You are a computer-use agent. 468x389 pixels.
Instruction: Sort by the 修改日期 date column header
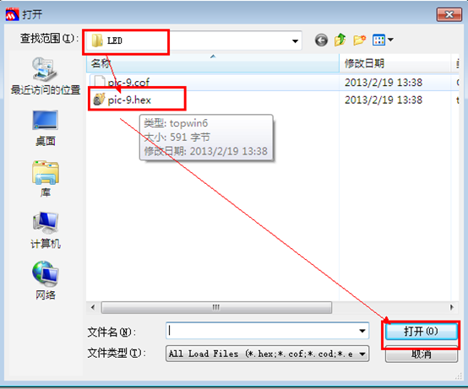pos(395,63)
